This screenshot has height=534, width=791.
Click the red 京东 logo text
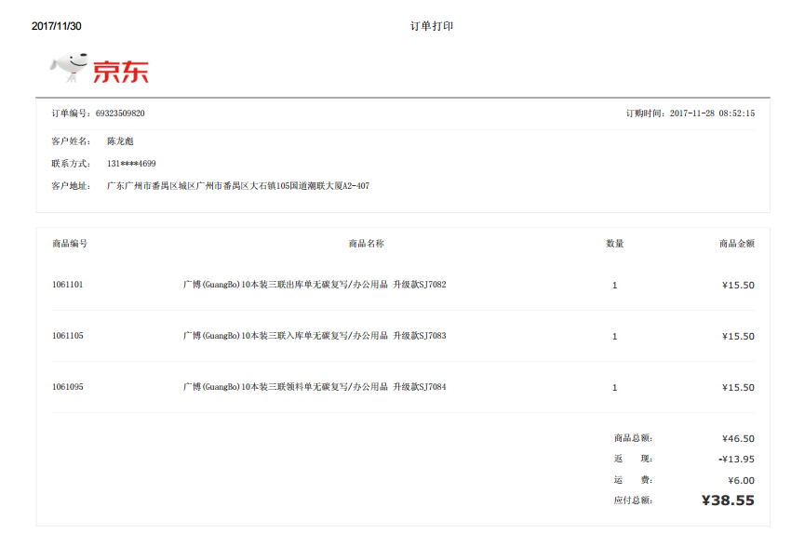[x=120, y=71]
